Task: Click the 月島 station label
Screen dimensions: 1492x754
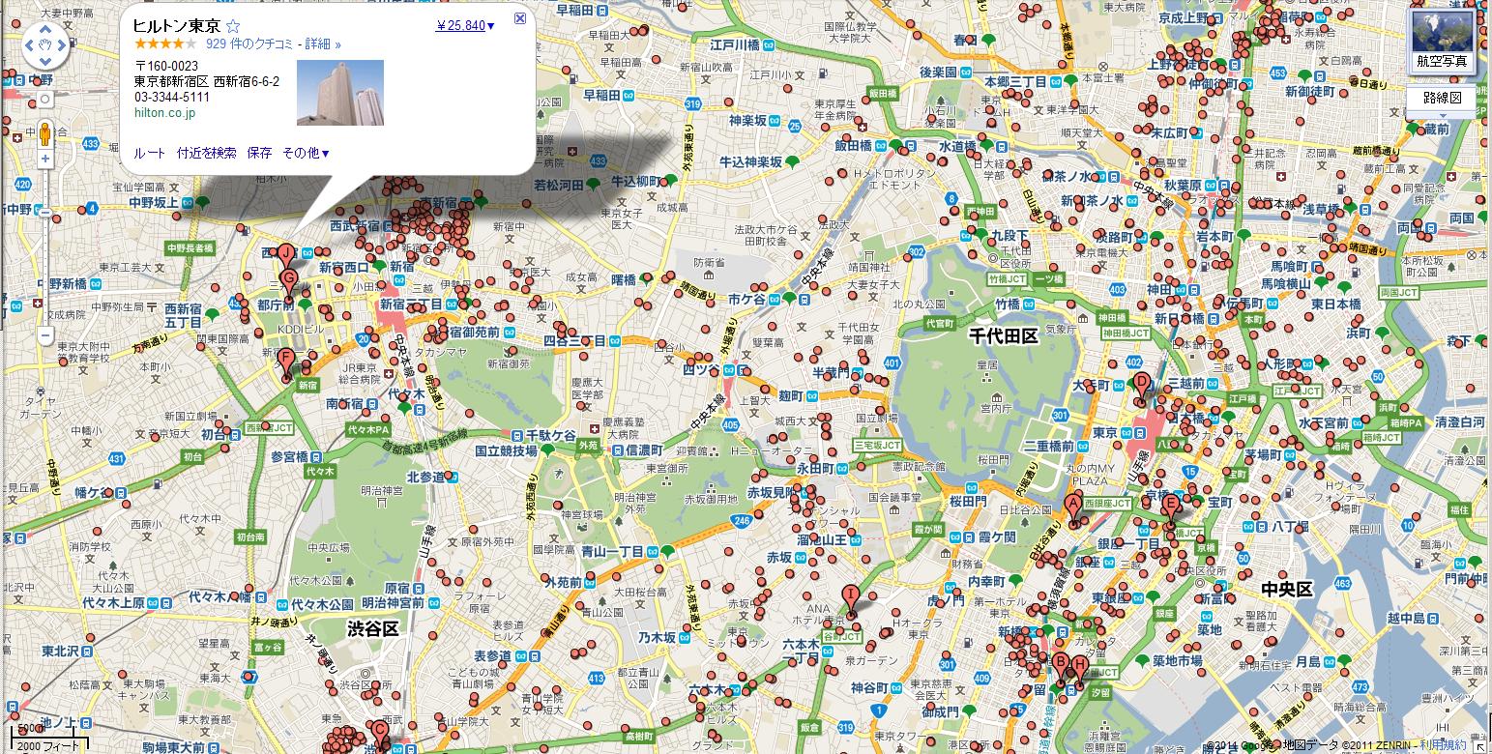Action: coord(1307,662)
